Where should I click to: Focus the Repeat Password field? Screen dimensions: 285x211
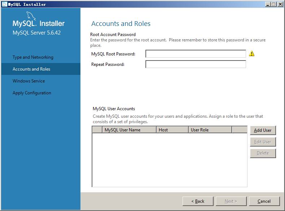196,64
